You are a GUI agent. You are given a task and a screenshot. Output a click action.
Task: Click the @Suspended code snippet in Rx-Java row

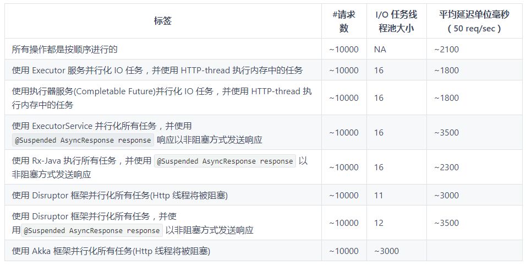(224, 161)
